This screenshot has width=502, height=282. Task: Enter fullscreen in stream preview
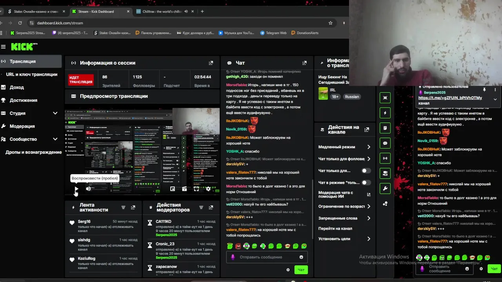click(196, 189)
